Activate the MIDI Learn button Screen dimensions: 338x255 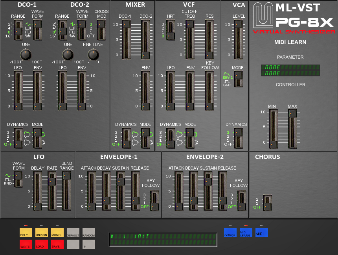(x=246, y=232)
